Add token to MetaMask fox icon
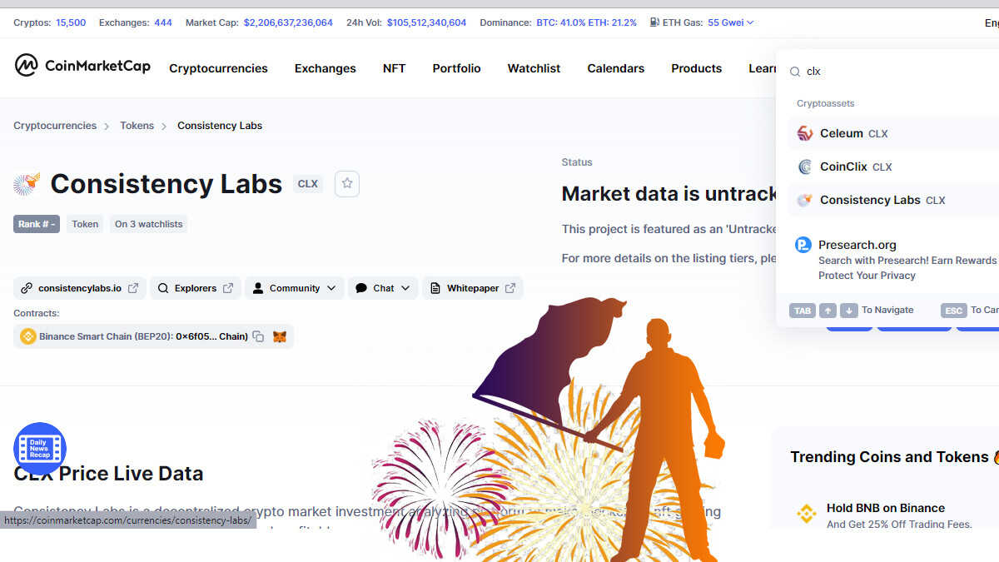 (281, 336)
